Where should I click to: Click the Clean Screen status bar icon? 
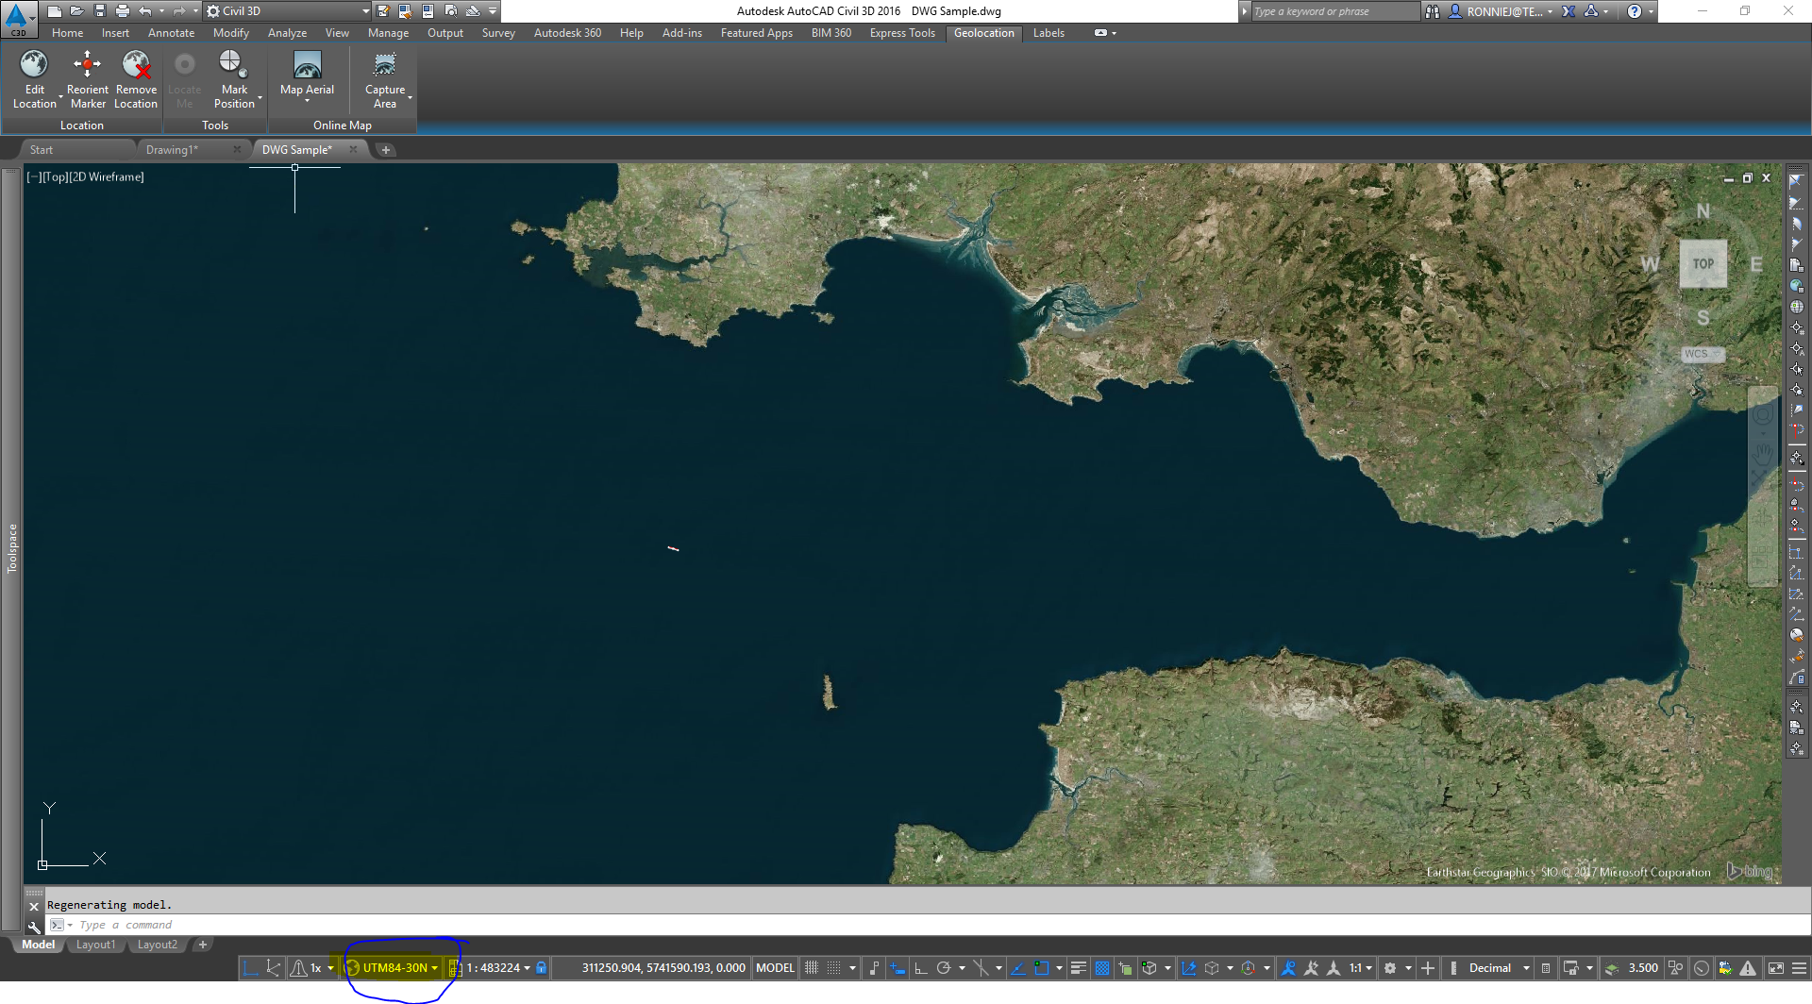pos(1775,968)
